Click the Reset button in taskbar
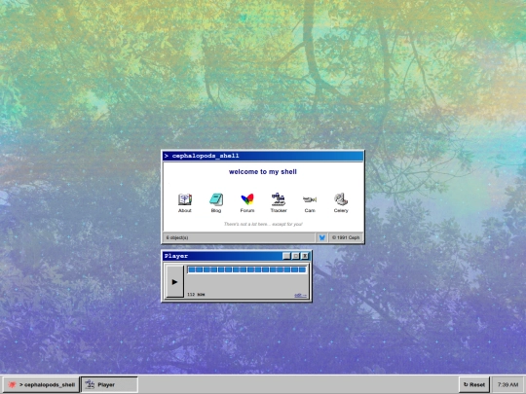The image size is (526, 394). [x=474, y=384]
